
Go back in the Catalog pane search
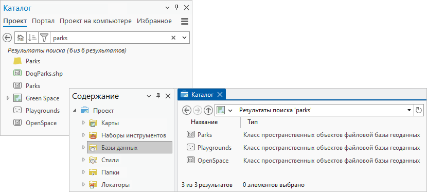point(7,38)
